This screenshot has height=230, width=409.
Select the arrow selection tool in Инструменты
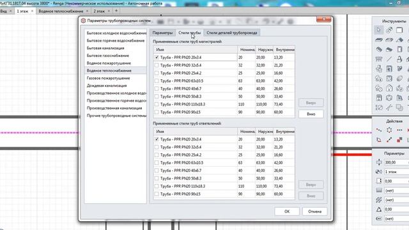tap(379, 30)
